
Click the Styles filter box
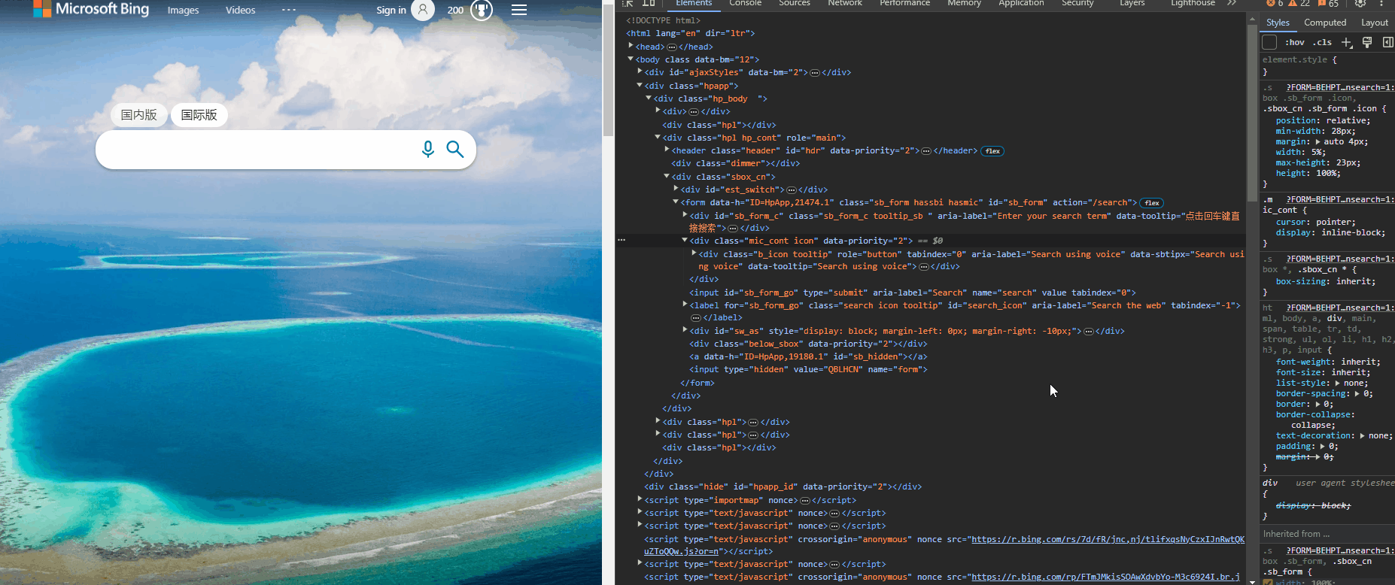pos(1269,42)
